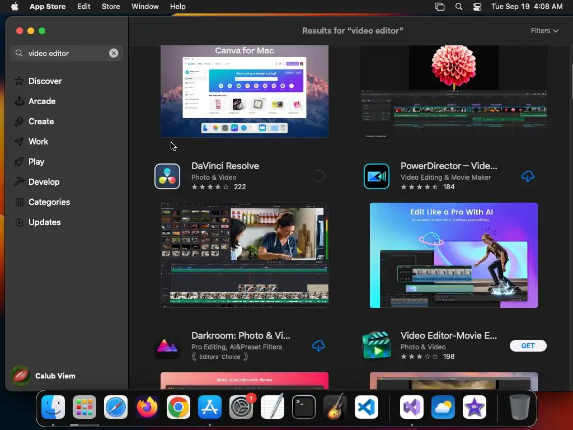Open PowerDirector Edit Like a Pro screenshot
The width and height of the screenshot is (573, 430).
coord(453,255)
